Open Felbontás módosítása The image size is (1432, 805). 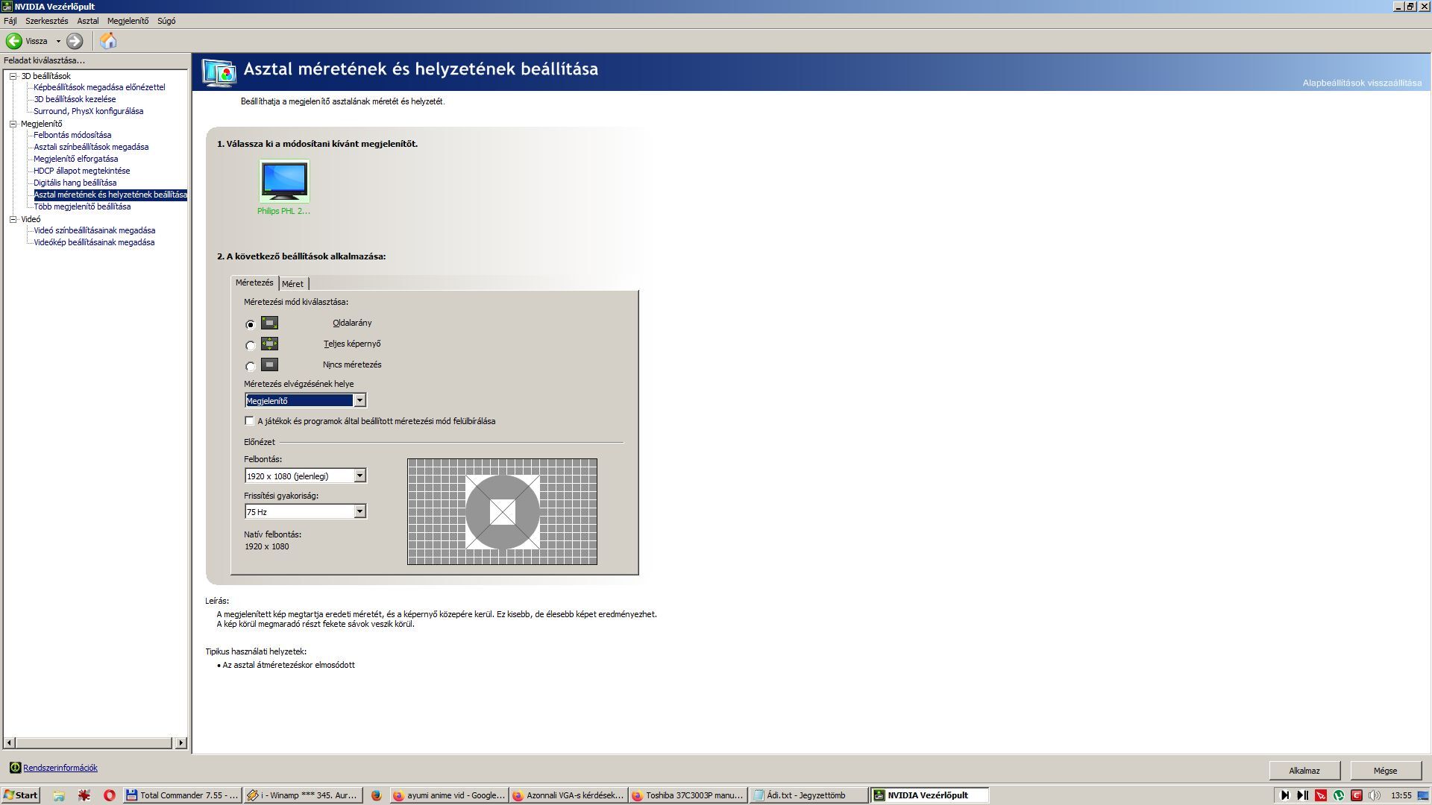72,135
